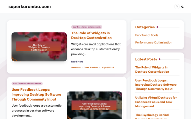The image size is (191, 119).
Task: Open the Widgets article thumbnail image
Action: tap(39, 47)
